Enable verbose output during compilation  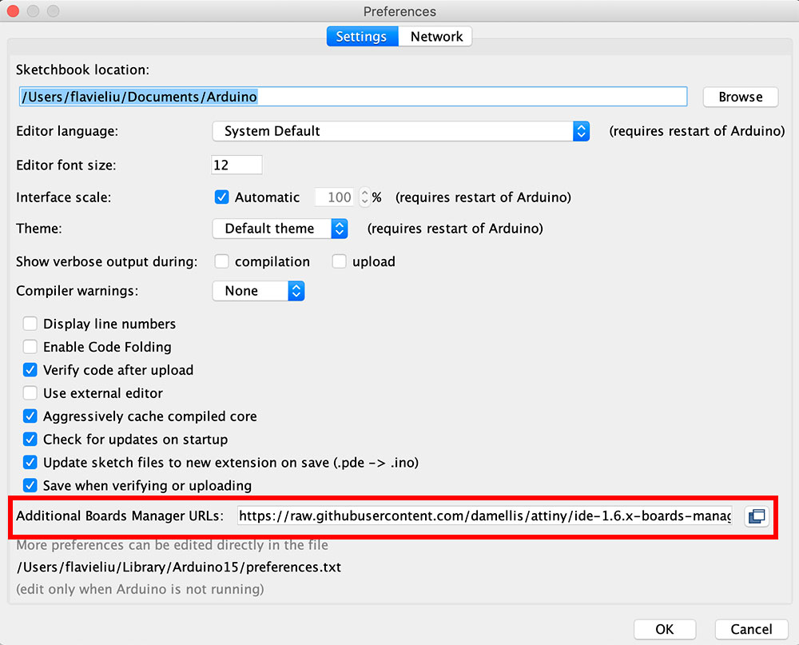click(x=221, y=261)
